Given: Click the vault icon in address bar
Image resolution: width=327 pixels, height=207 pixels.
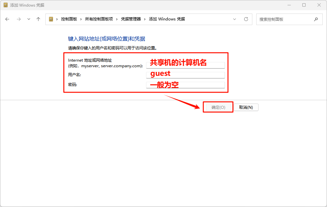Looking at the screenshot, I should (x=51, y=19).
